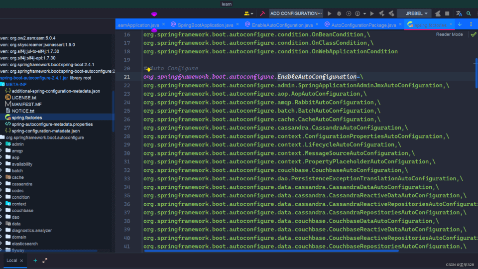Click the Run play button in toolbar

(330, 13)
